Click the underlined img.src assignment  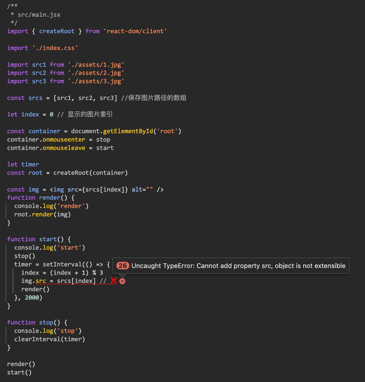point(58,281)
